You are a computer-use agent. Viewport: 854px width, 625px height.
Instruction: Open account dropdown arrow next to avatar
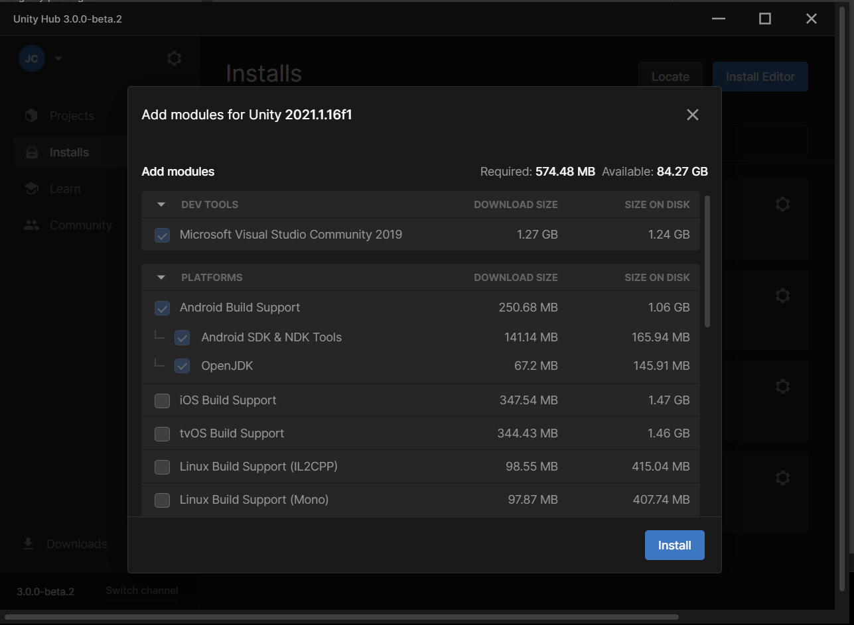pos(58,58)
